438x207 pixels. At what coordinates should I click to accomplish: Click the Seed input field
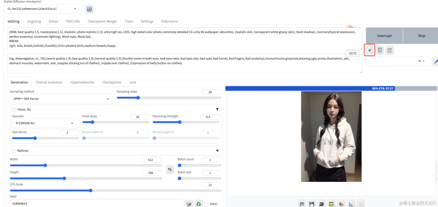point(96,203)
